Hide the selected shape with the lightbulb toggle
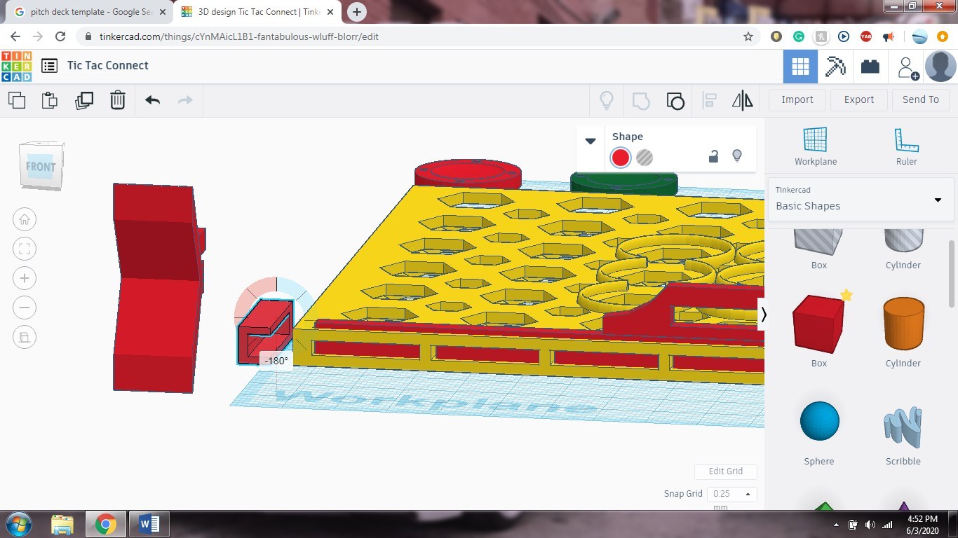The width and height of the screenshot is (958, 538). click(x=737, y=157)
